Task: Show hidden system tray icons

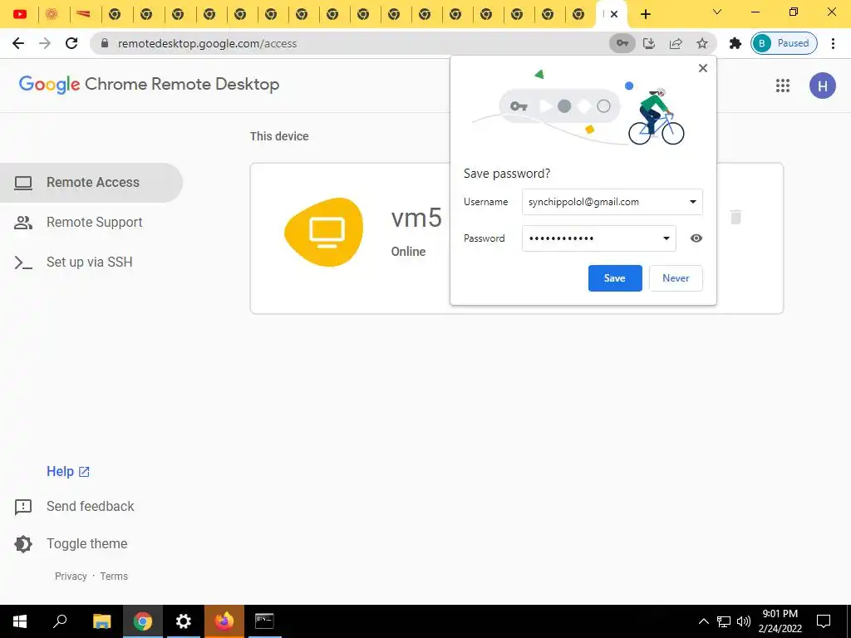Action: (703, 621)
